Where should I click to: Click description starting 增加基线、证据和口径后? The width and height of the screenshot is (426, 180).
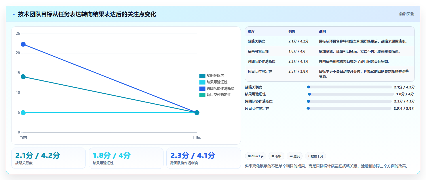point(360,51)
